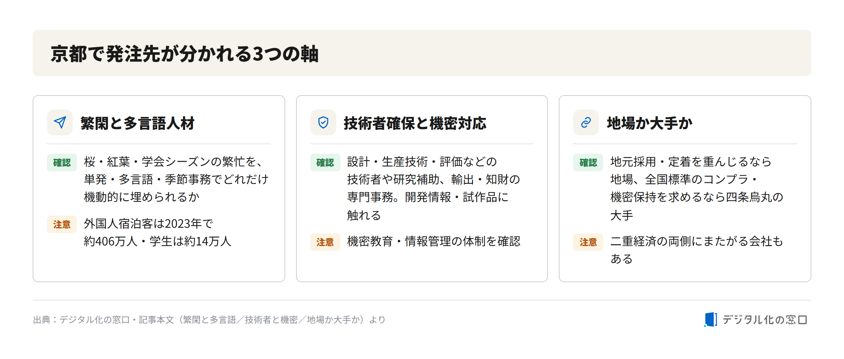This screenshot has height=359, width=844.
Task: Click the card title 繁閑と多言語人材
Action: coord(137,123)
